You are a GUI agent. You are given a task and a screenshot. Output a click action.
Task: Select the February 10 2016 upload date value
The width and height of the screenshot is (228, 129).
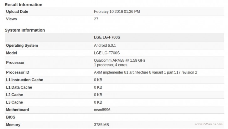point(117,12)
